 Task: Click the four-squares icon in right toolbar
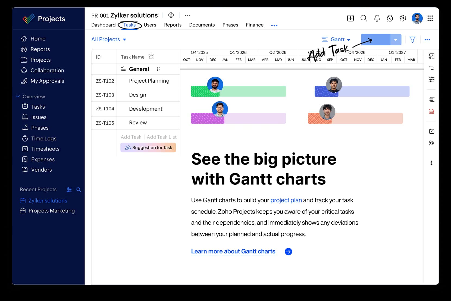(432, 143)
